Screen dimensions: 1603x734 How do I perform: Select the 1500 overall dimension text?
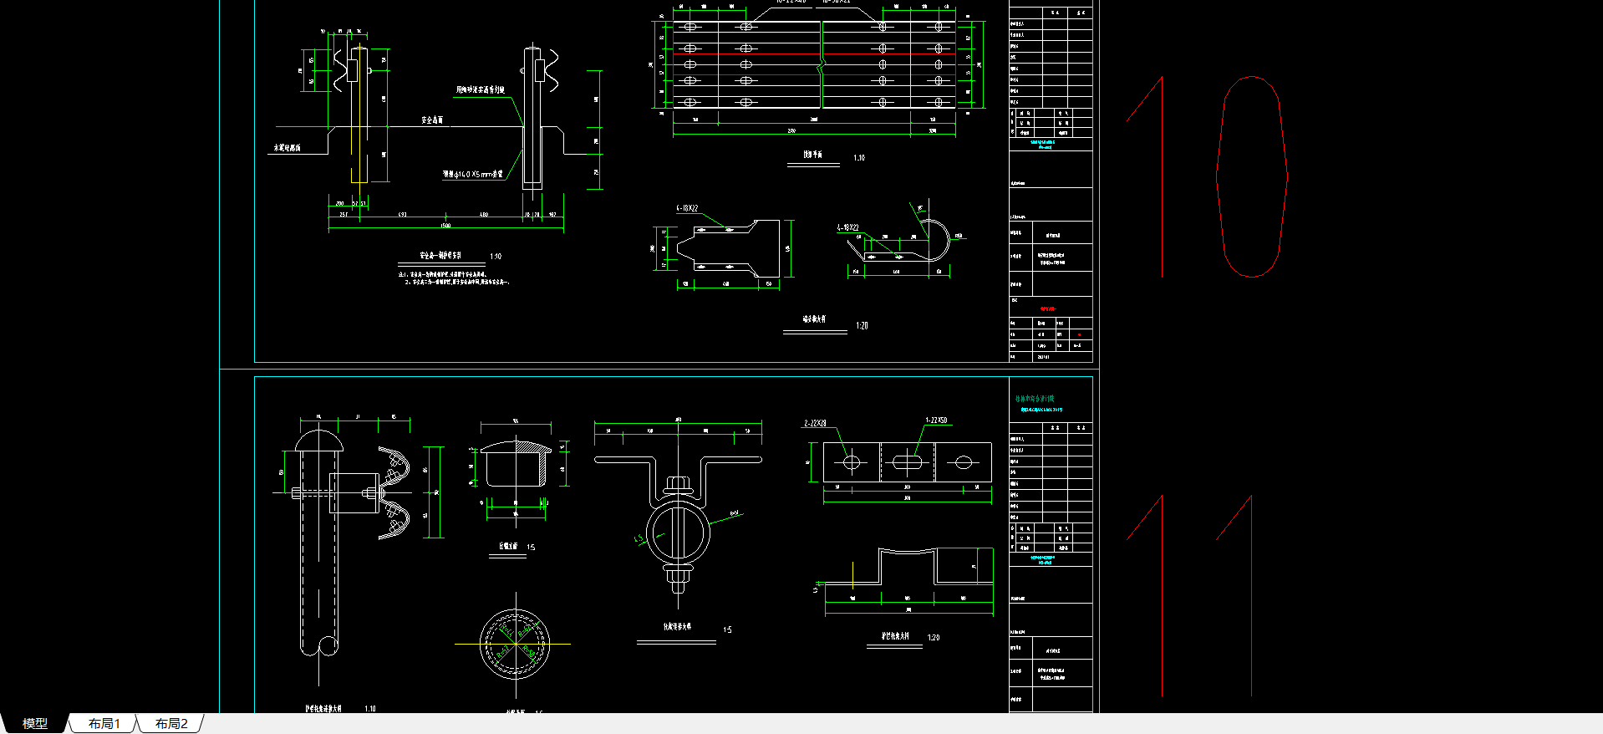pyautogui.click(x=445, y=226)
